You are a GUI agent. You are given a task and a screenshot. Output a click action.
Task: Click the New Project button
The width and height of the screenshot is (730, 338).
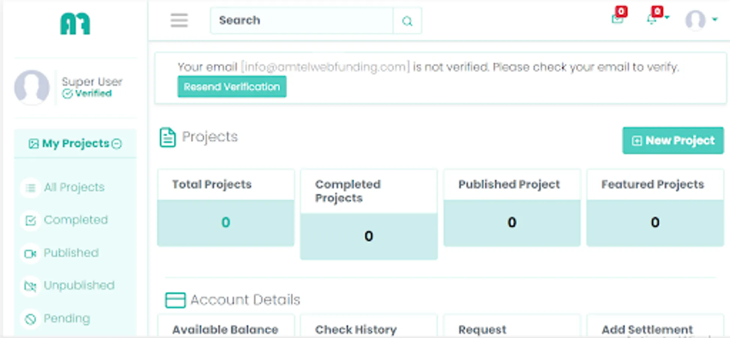[673, 140]
